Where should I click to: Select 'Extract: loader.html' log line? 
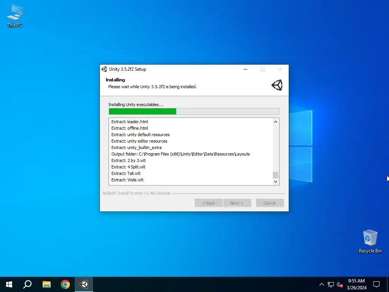(x=130, y=122)
